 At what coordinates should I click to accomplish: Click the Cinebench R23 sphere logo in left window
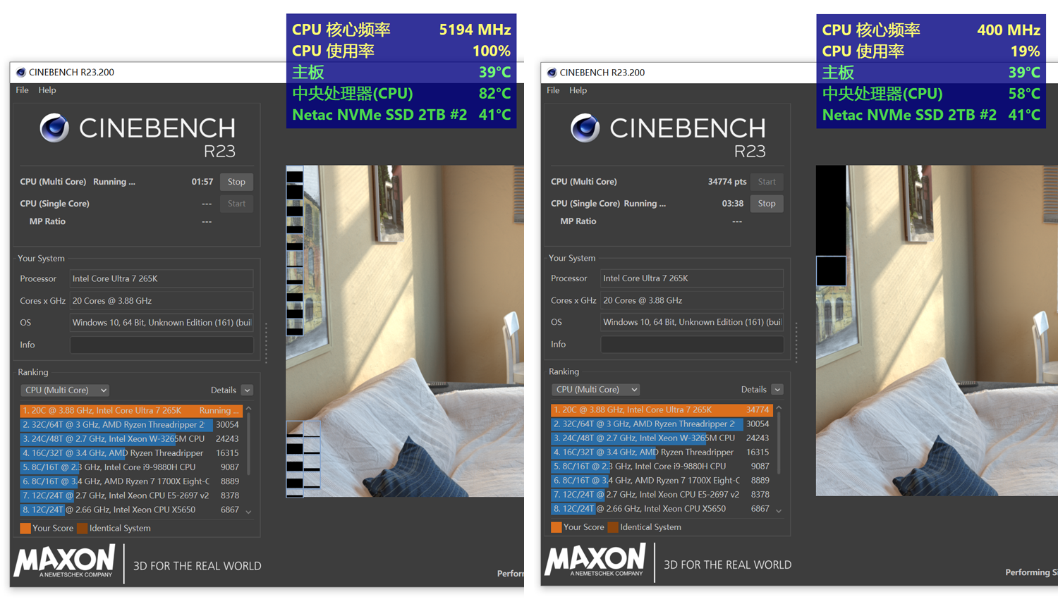coord(54,128)
